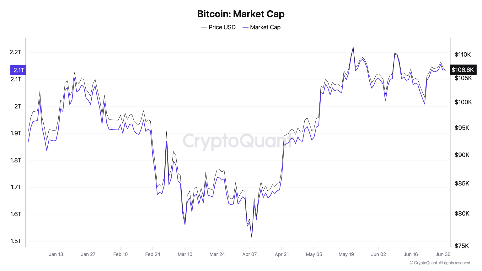Image resolution: width=482 pixels, height=271 pixels.
Task: Click the Apr 07 date label
Action: 249,254
